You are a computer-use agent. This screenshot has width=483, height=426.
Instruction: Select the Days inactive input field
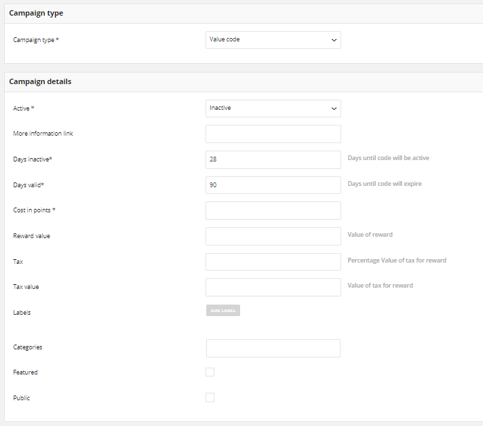click(273, 159)
